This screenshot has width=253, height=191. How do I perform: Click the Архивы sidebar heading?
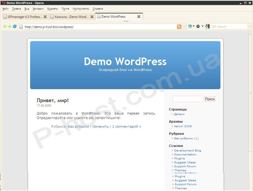point(176,121)
